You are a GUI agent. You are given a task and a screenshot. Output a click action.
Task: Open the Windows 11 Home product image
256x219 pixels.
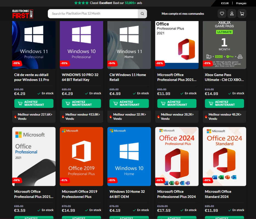tap(129, 45)
